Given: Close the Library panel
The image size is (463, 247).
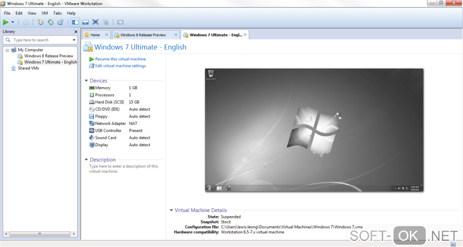Looking at the screenshot, I should [x=76, y=32].
